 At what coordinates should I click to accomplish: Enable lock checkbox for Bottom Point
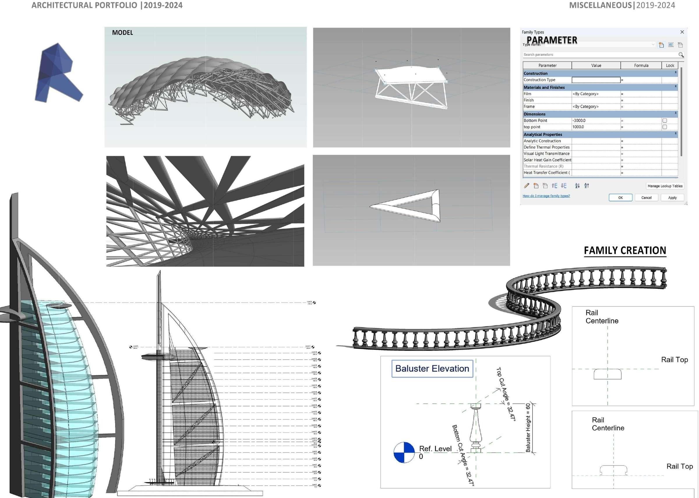pyautogui.click(x=665, y=120)
